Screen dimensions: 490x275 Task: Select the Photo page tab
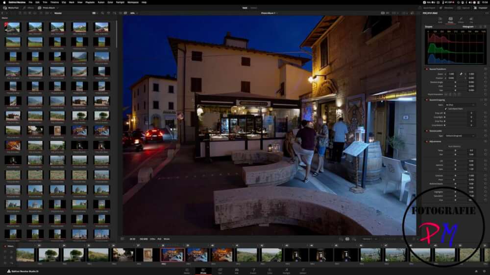coord(203,271)
